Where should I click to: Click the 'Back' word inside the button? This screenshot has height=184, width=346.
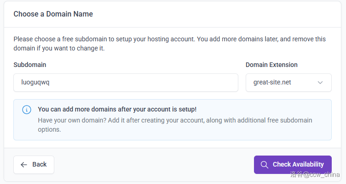[x=40, y=164]
